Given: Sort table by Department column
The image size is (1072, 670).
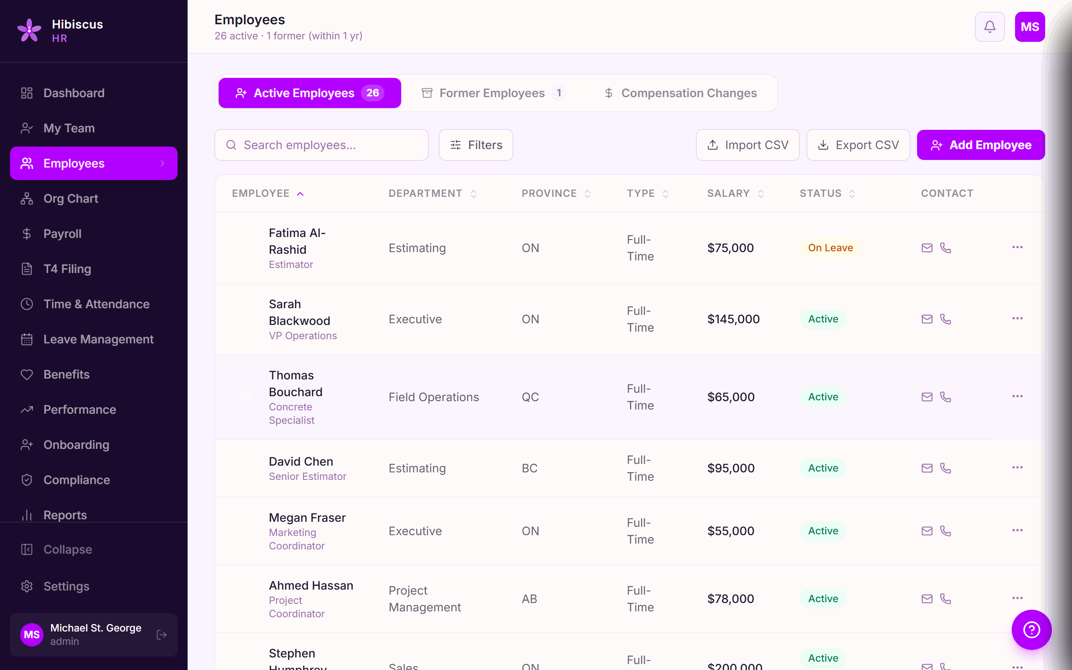Looking at the screenshot, I should (432, 193).
